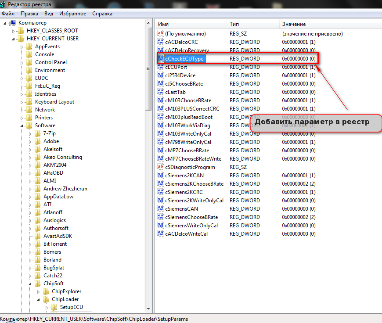
Task: Open the Файл menu
Action: [x=8, y=14]
